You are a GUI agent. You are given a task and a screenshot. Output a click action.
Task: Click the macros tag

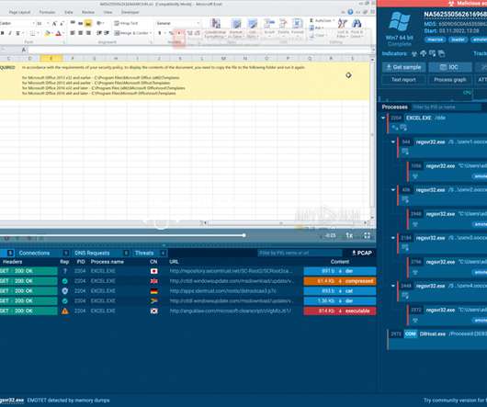click(435, 40)
